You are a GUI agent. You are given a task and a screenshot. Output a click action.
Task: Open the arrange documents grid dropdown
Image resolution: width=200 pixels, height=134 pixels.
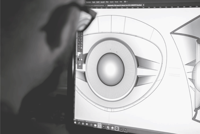click(126, 2)
